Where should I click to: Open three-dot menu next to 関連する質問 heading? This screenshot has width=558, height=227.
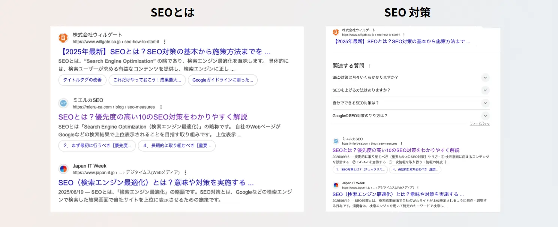[369, 66]
